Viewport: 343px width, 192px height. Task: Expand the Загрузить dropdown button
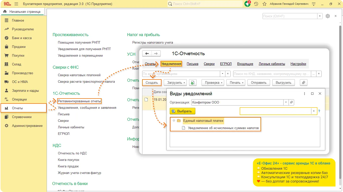coord(175,82)
